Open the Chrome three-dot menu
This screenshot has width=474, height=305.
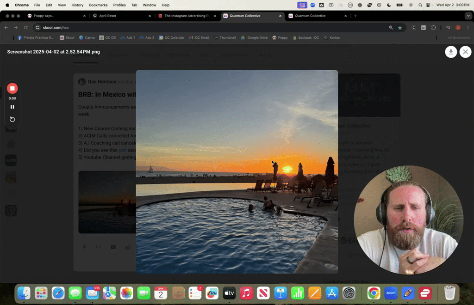click(468, 27)
